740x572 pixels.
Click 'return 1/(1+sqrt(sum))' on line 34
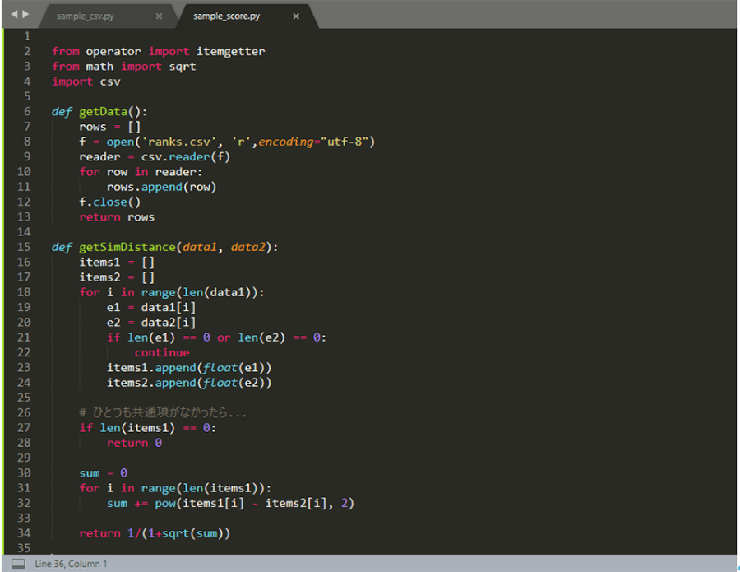[155, 534]
